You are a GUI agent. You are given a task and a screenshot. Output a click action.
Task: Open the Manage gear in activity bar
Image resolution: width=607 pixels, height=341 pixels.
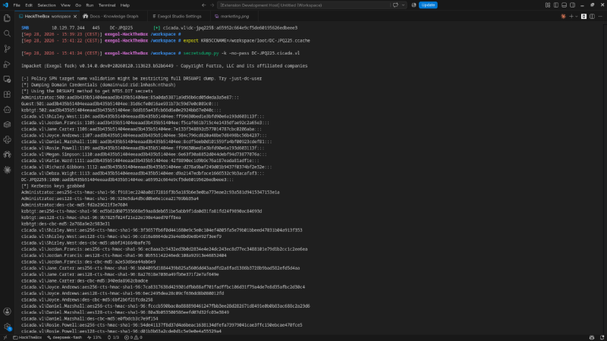[x=7, y=327]
